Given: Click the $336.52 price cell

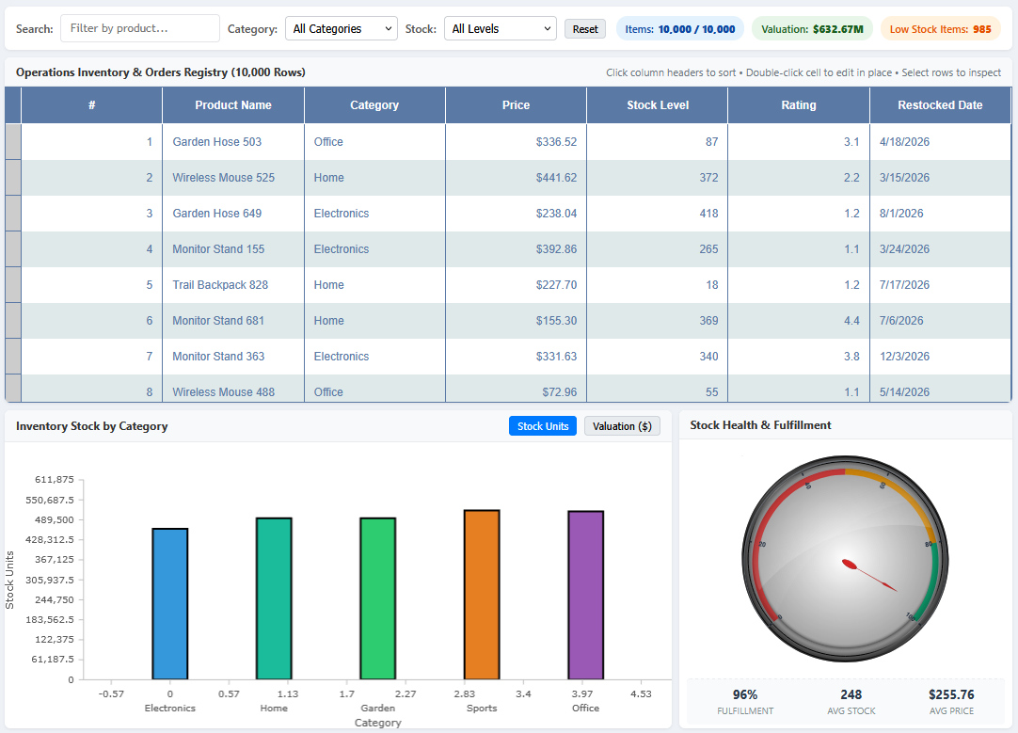Looking at the screenshot, I should tap(517, 141).
